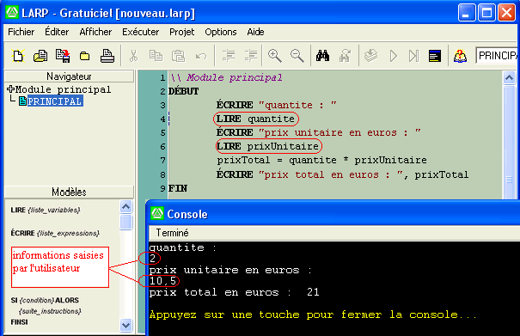Expand the Module principal tree node
The height and width of the screenshot is (336, 520).
(x=10, y=89)
